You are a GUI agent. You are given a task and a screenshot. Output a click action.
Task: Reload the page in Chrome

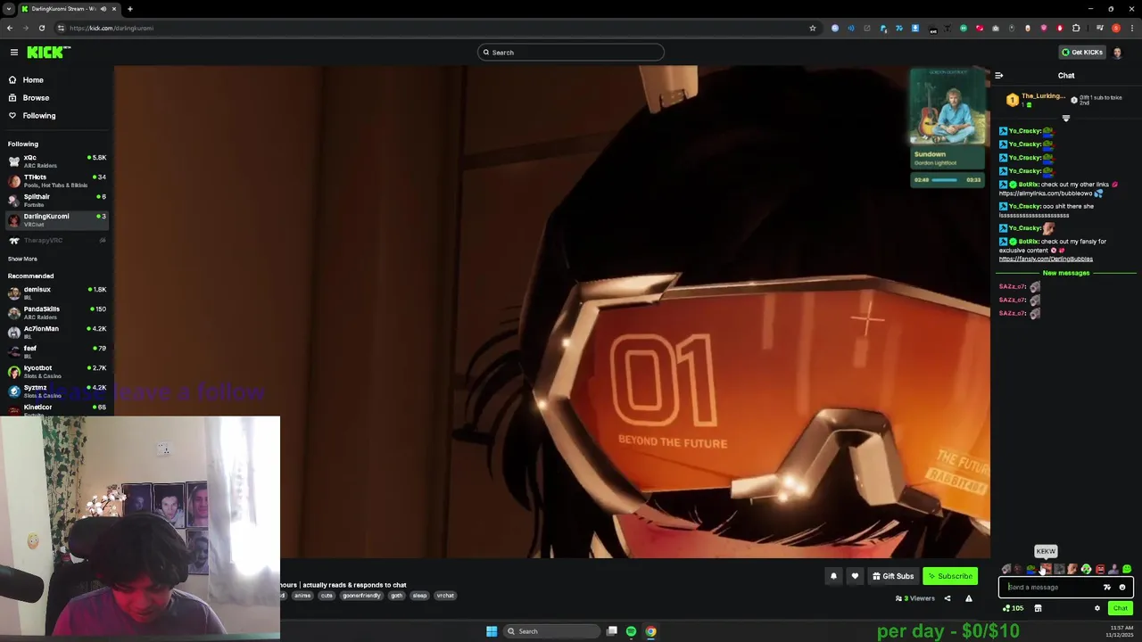(x=41, y=28)
